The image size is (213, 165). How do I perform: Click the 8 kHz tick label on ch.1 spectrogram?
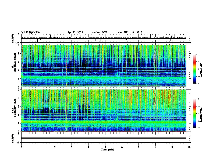tap(19, 53)
